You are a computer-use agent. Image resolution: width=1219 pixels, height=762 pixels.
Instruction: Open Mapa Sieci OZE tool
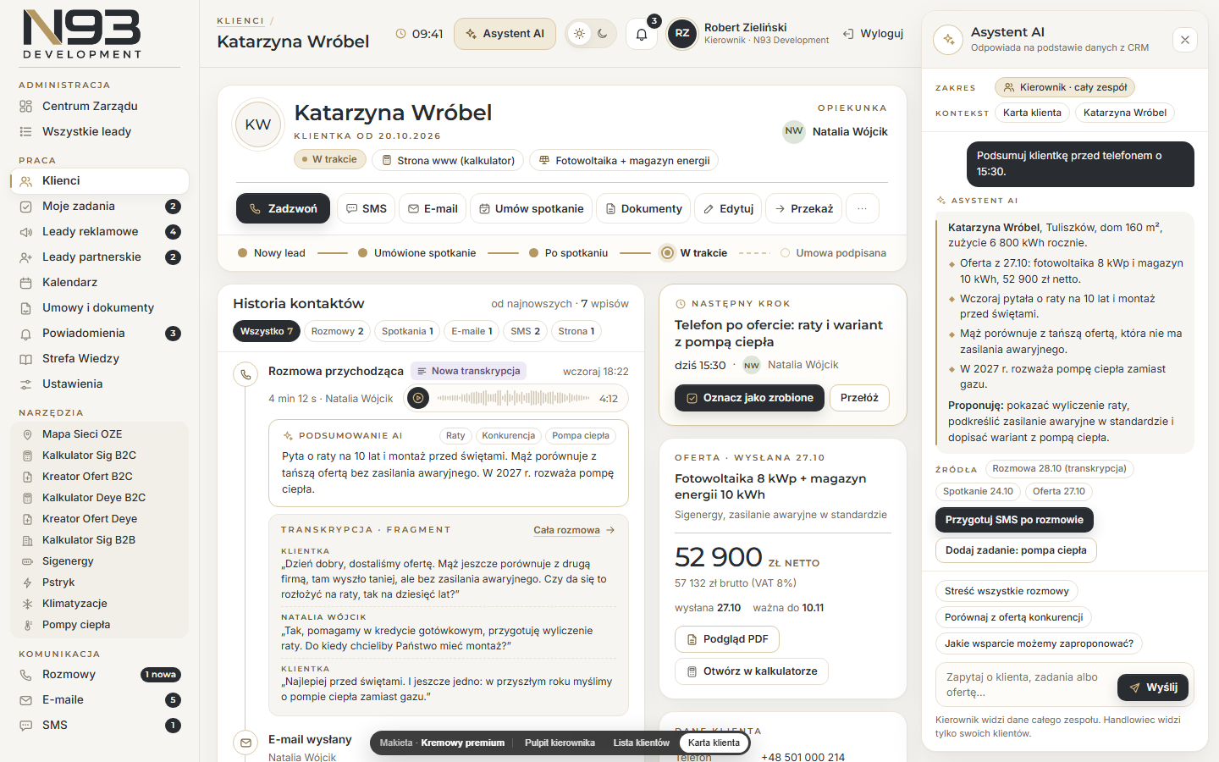[x=99, y=433]
